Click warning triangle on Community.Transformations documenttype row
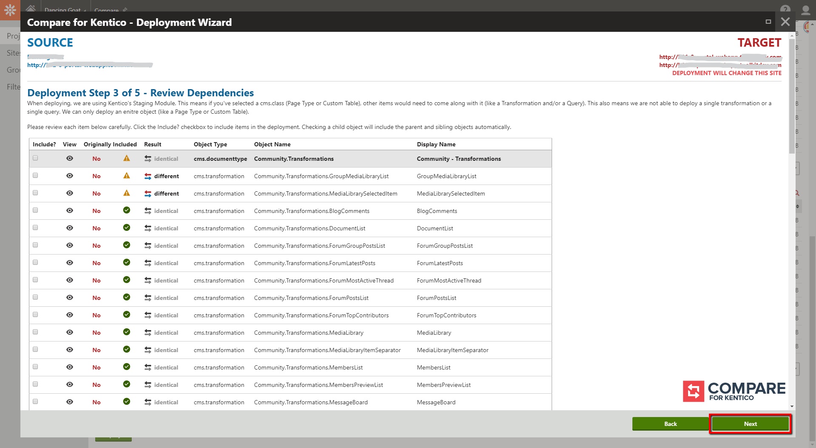This screenshot has height=448, width=816. click(127, 158)
